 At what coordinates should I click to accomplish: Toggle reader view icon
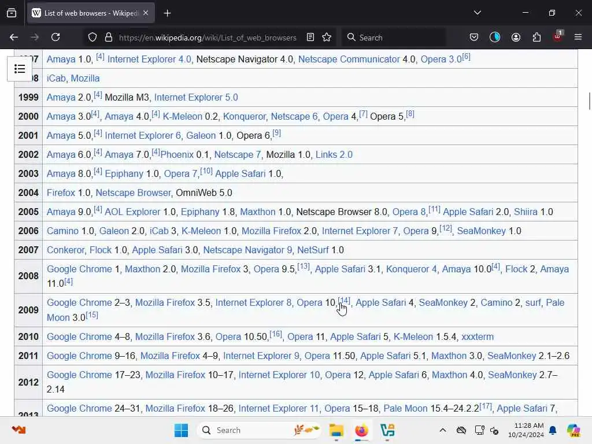310,38
